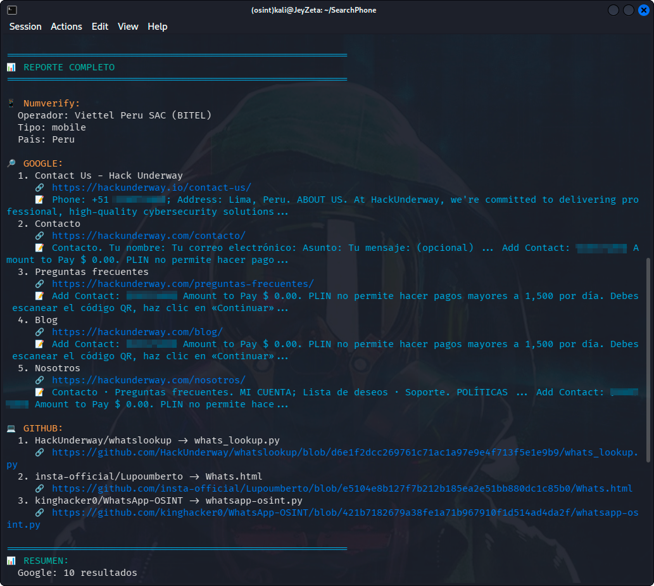Image resolution: width=654 pixels, height=586 pixels.
Task: Open the insta-official Lupoumberto Whats.html link
Action: pos(342,488)
